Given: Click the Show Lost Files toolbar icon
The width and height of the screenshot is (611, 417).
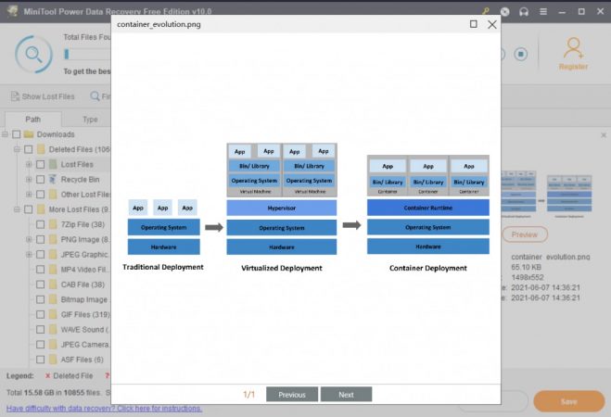Looking at the screenshot, I should 15,96.
